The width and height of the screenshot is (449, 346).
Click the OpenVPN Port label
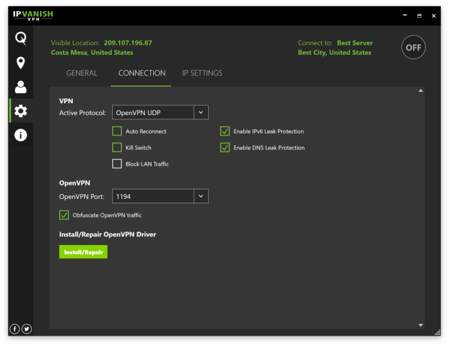(81, 197)
